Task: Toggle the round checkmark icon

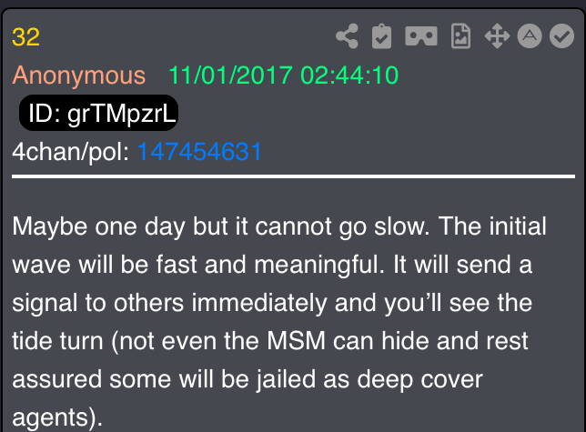Action: (561, 36)
